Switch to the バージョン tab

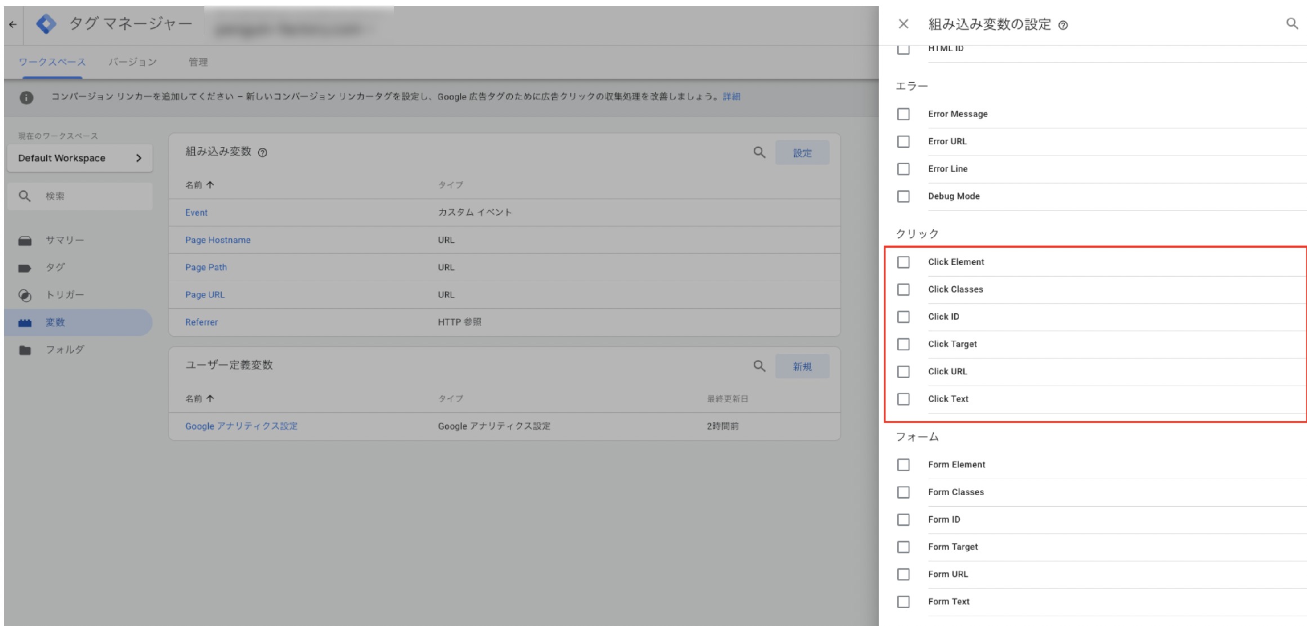132,62
